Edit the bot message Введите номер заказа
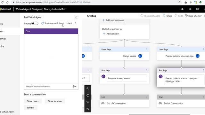 [x=127, y=78]
